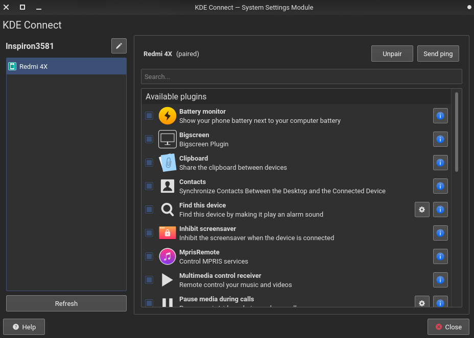Toggle Pause media during calls checkbox
Image resolution: width=474 pixels, height=338 pixels.
click(149, 303)
